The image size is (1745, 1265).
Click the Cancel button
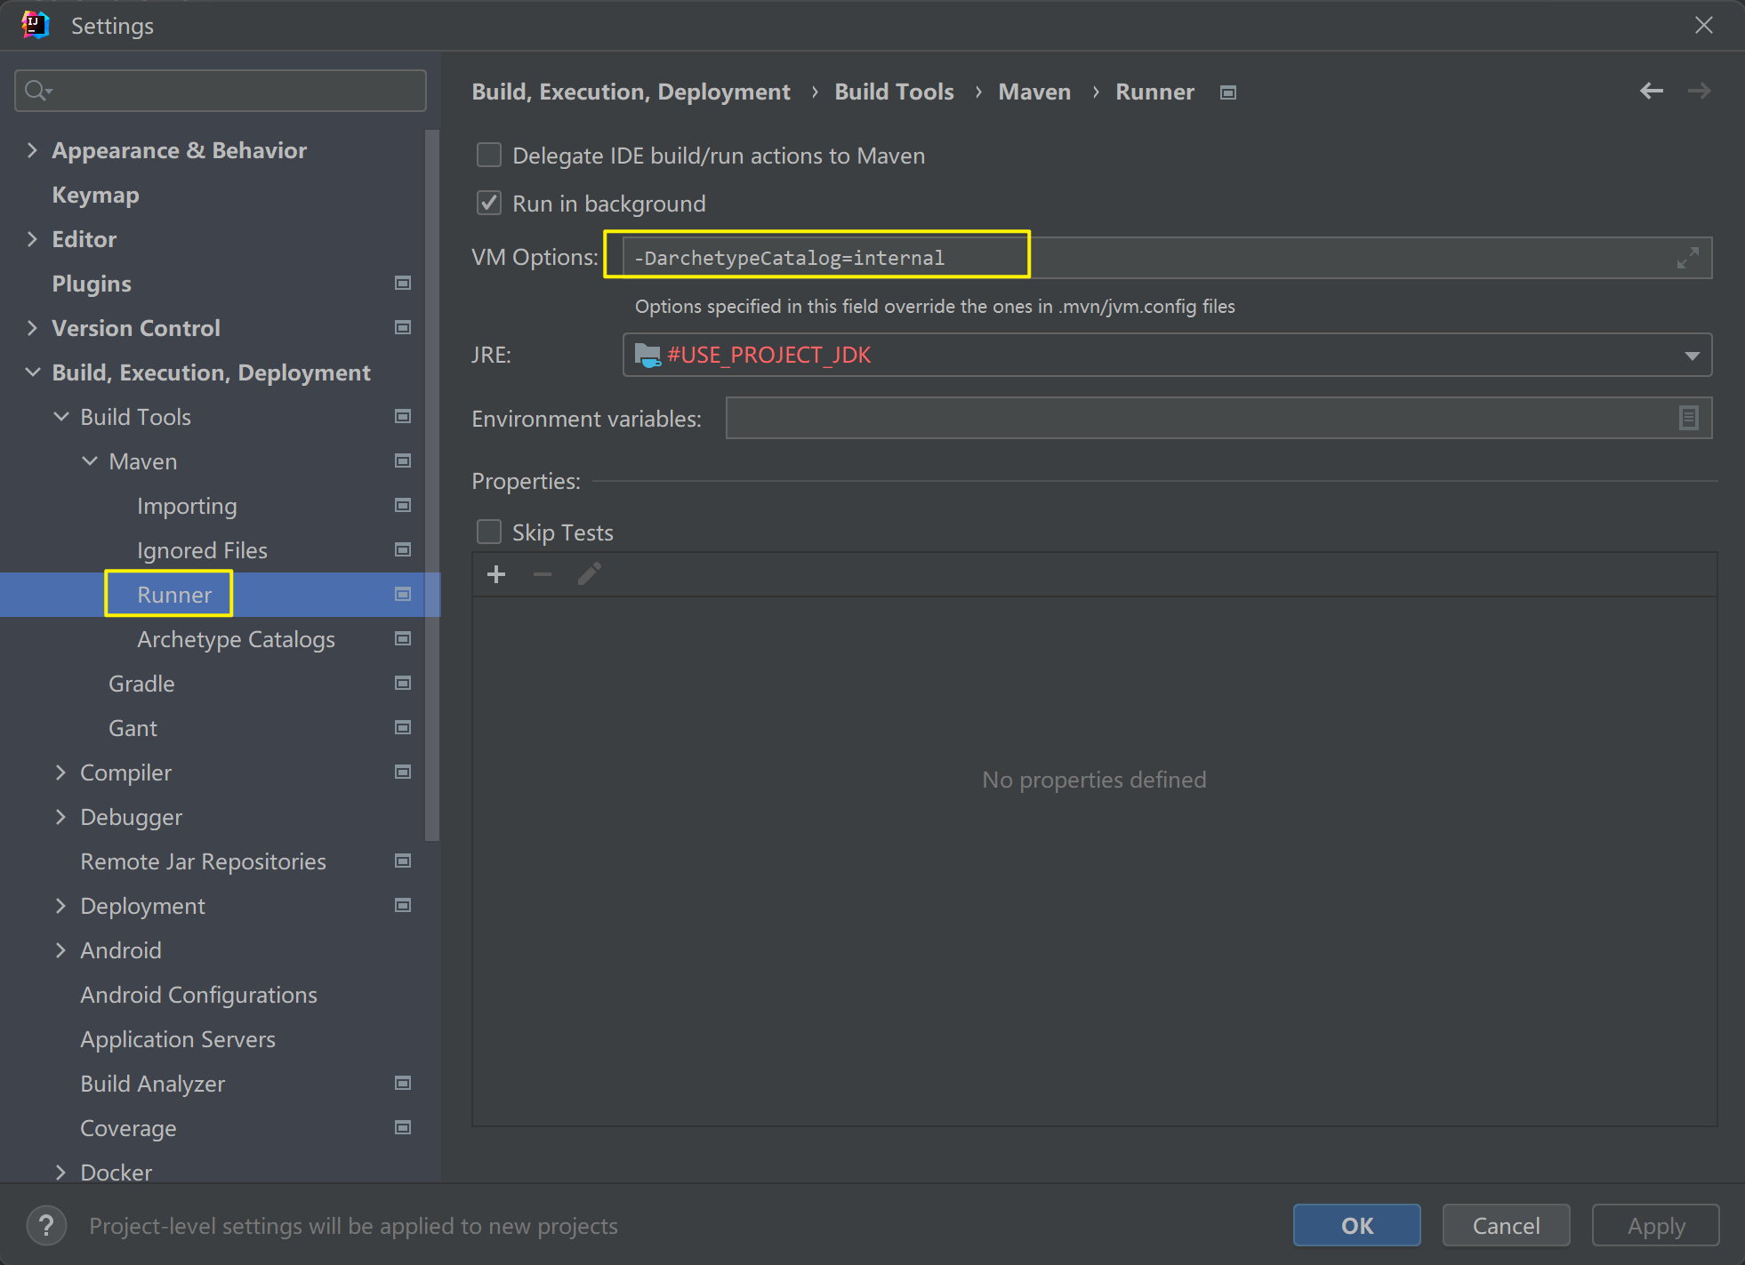[x=1506, y=1226]
